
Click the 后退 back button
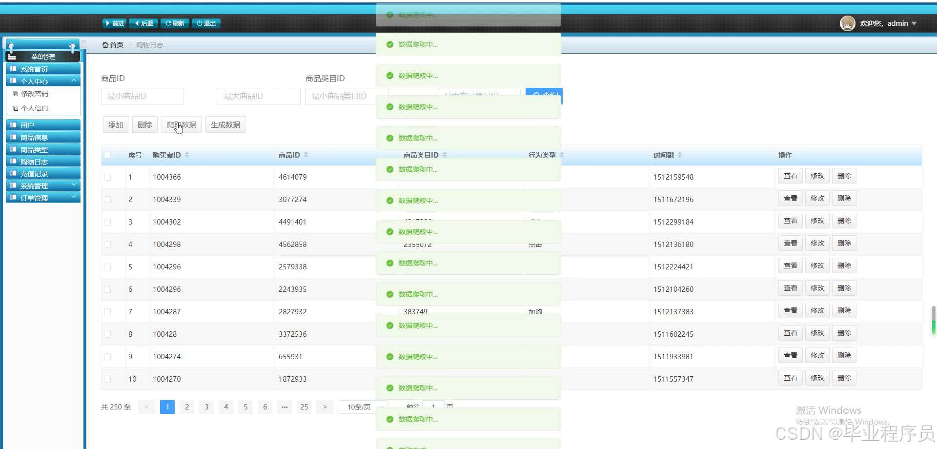point(144,23)
